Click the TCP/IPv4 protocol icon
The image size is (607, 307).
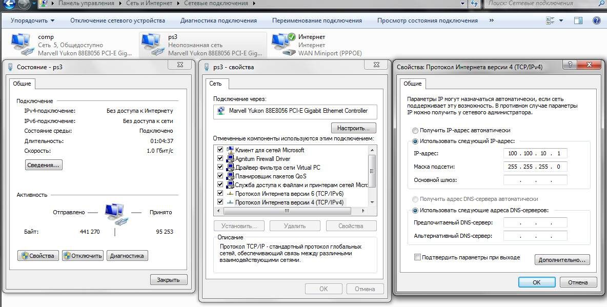click(230, 202)
